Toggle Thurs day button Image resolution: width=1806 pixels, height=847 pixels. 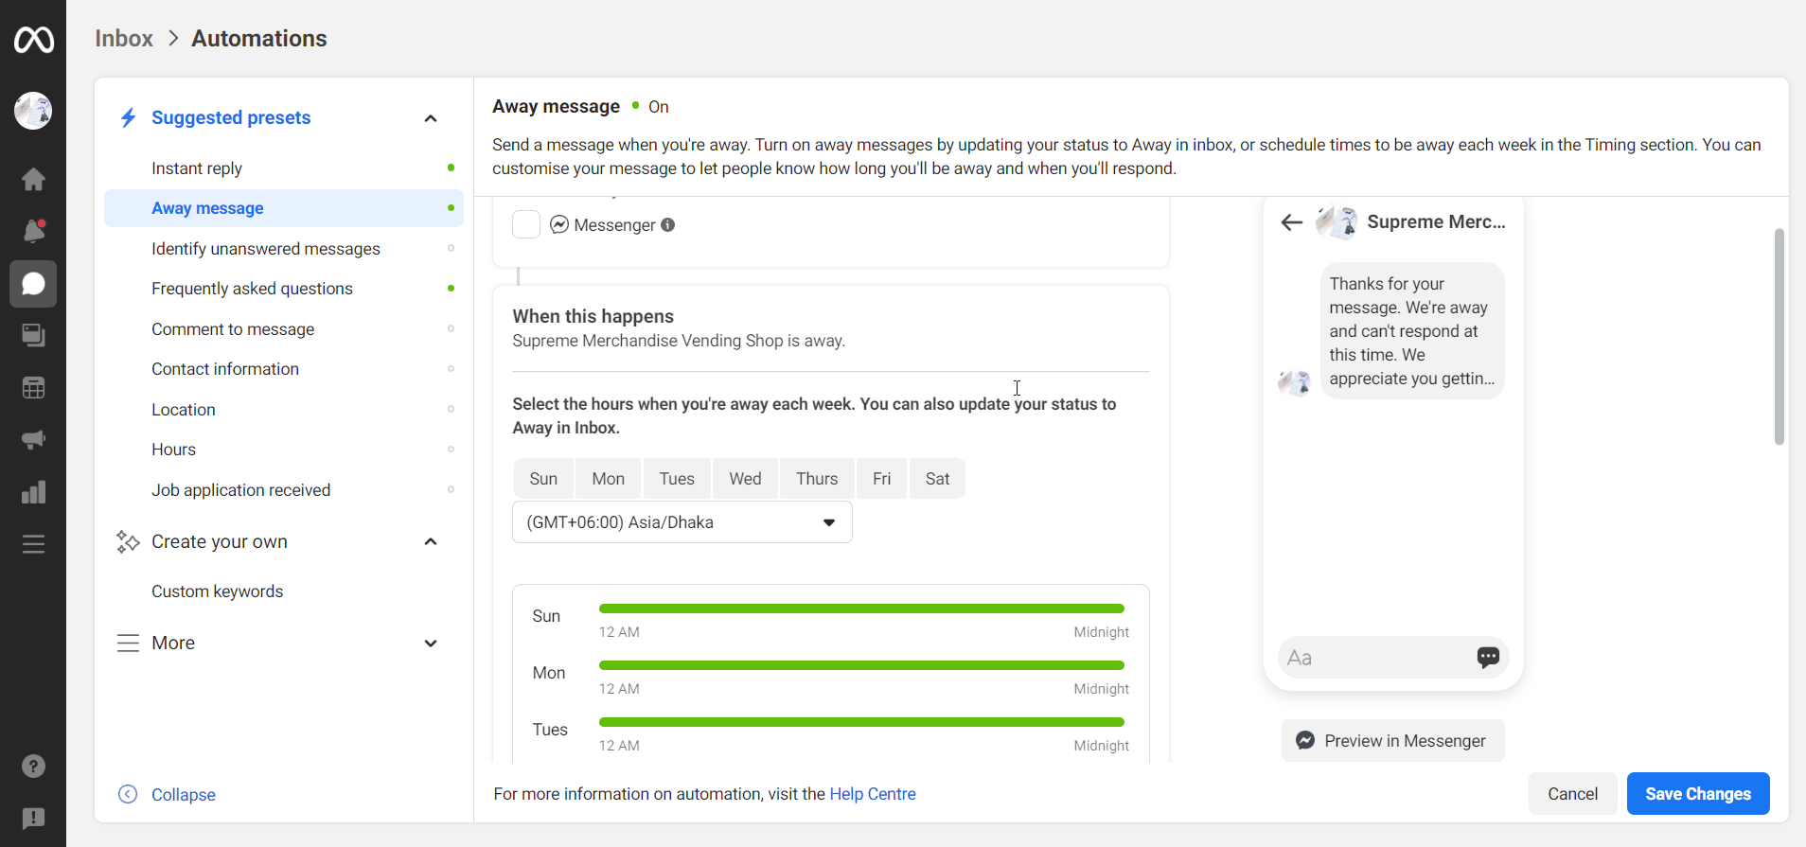coord(817,479)
